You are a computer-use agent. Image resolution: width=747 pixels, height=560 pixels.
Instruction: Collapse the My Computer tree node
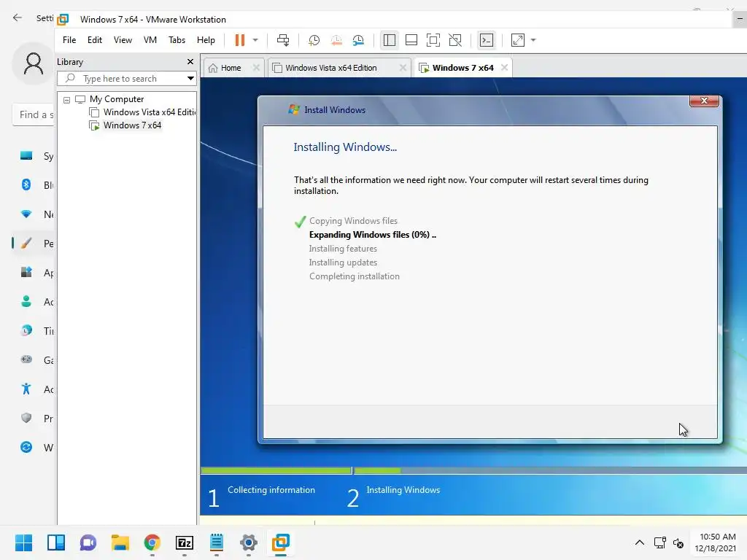[66, 99]
